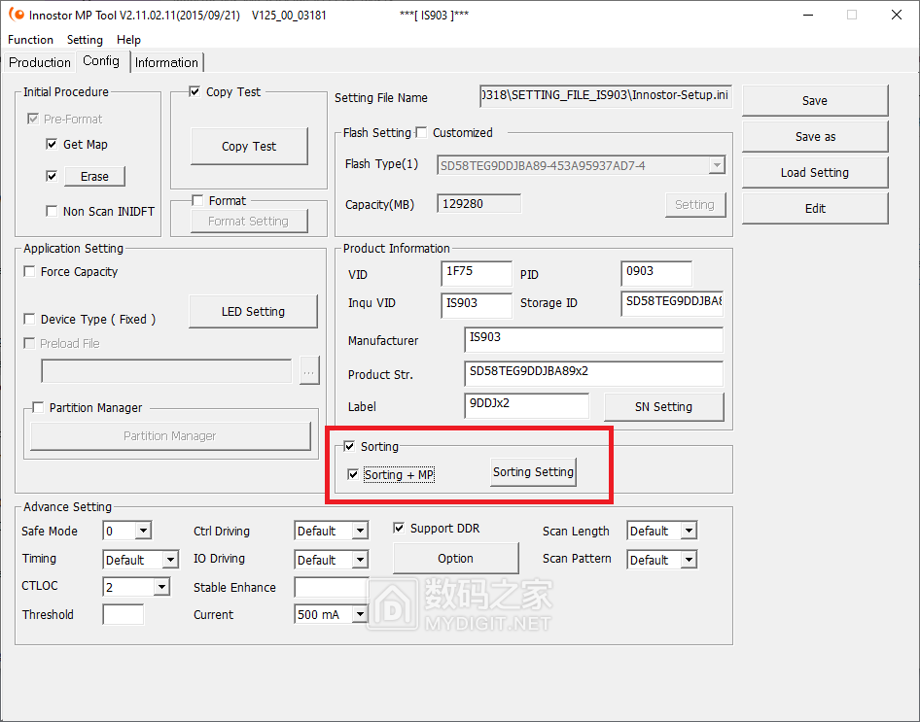
Task: Click the SN Setting button
Action: click(663, 407)
